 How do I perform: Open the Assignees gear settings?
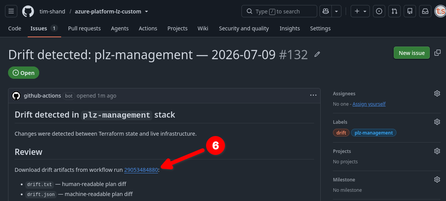pyautogui.click(x=437, y=93)
